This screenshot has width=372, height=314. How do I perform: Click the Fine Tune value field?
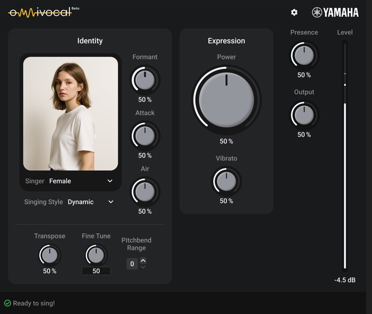coord(96,271)
